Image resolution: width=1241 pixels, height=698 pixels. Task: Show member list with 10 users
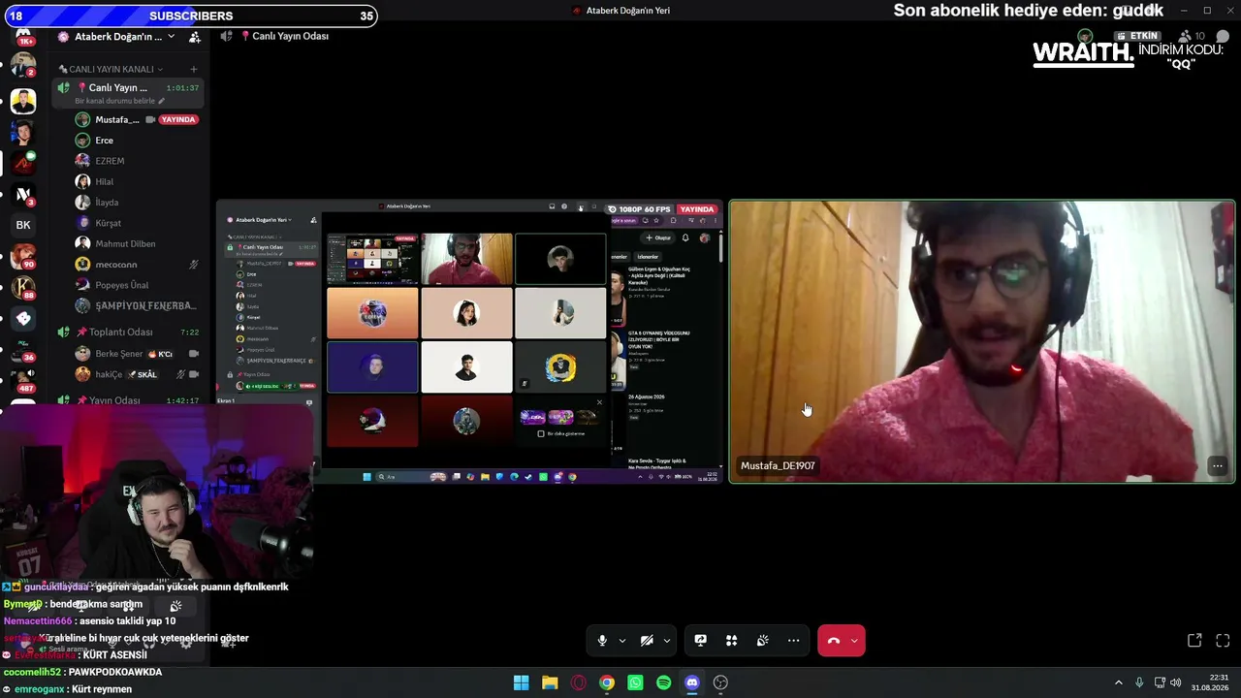pyautogui.click(x=1192, y=37)
